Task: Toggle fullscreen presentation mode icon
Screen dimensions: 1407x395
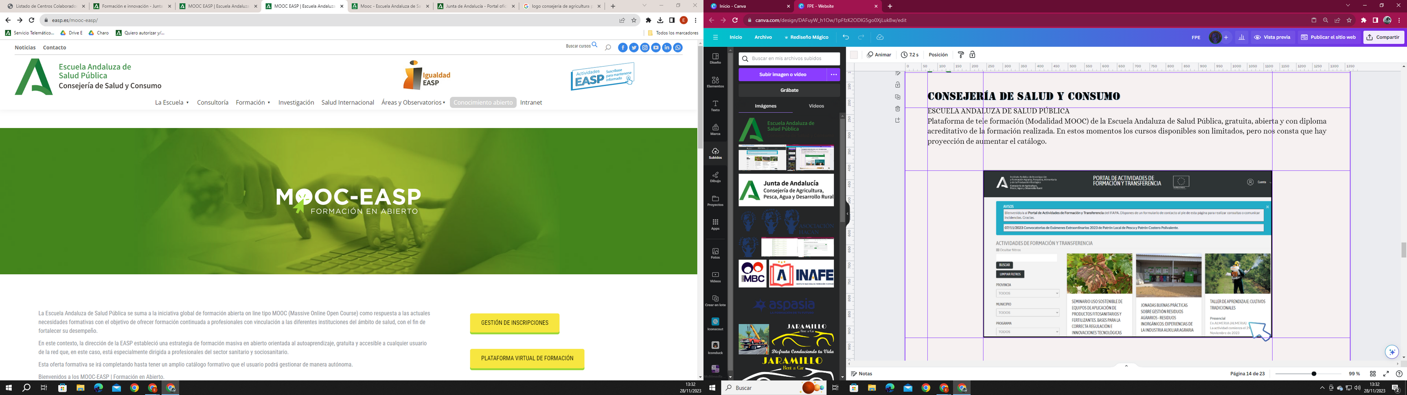Action: (x=1386, y=374)
